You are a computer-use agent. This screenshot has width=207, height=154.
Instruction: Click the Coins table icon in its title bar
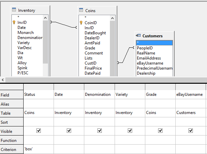(81, 10)
